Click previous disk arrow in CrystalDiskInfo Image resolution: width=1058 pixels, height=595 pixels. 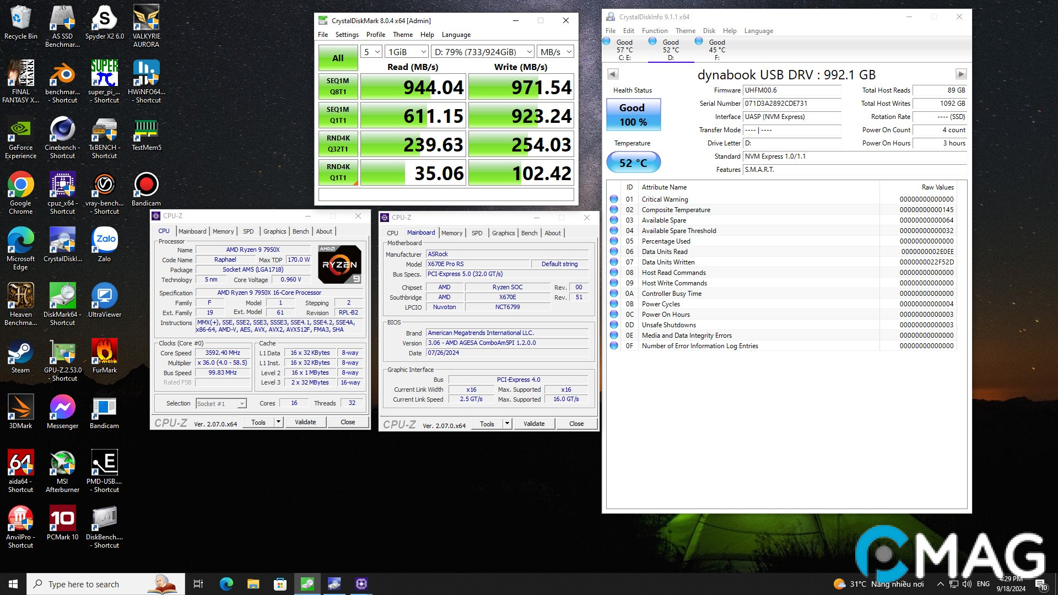[x=613, y=74]
